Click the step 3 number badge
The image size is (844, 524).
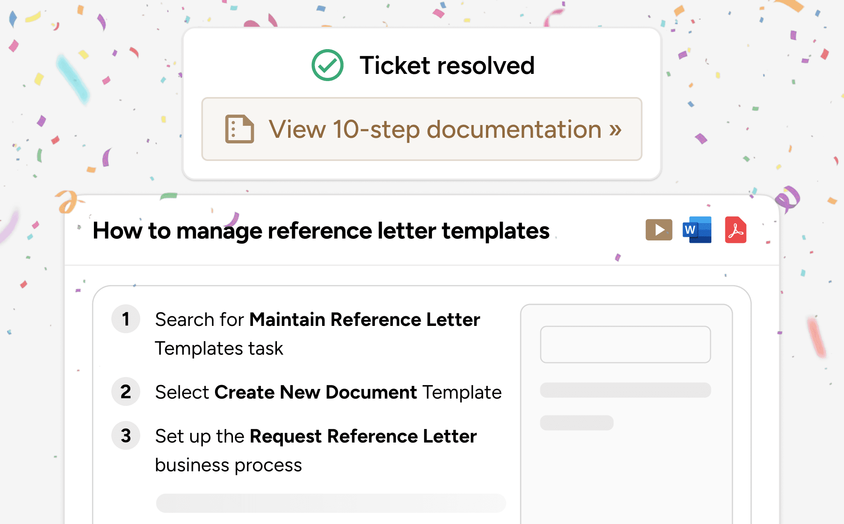tap(126, 435)
